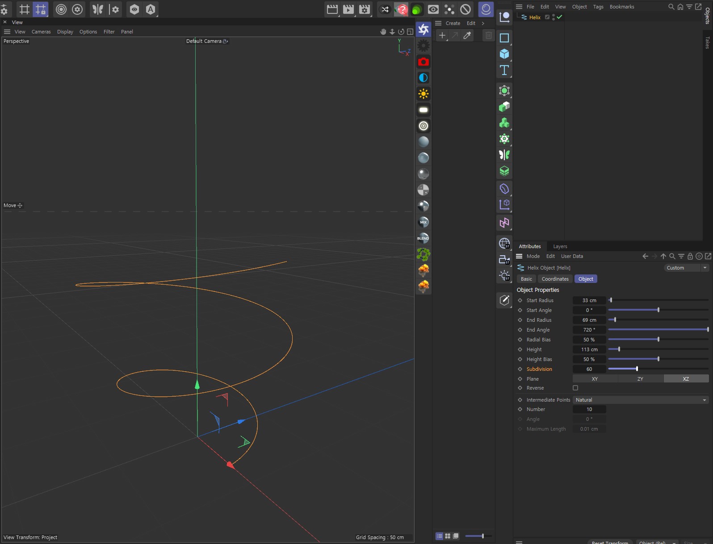Image resolution: width=713 pixels, height=544 pixels.
Task: Open the Intermediate Points Natural dropdown
Action: tap(641, 400)
